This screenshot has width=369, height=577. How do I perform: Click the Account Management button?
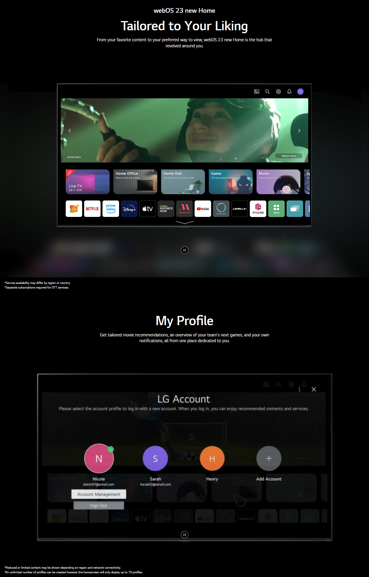click(x=99, y=494)
